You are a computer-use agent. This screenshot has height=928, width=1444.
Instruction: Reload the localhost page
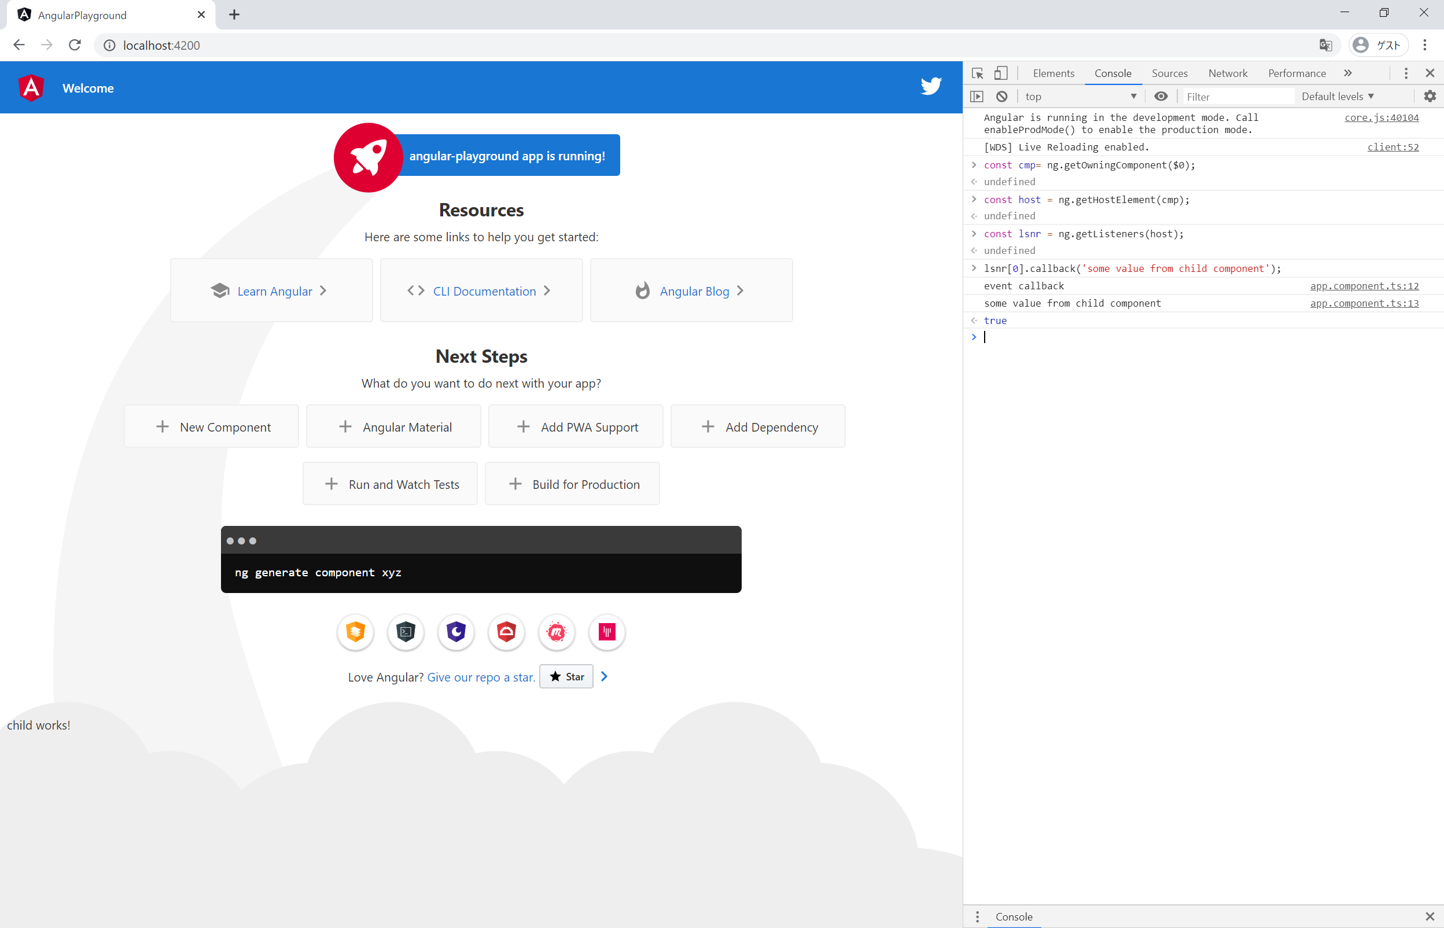75,45
